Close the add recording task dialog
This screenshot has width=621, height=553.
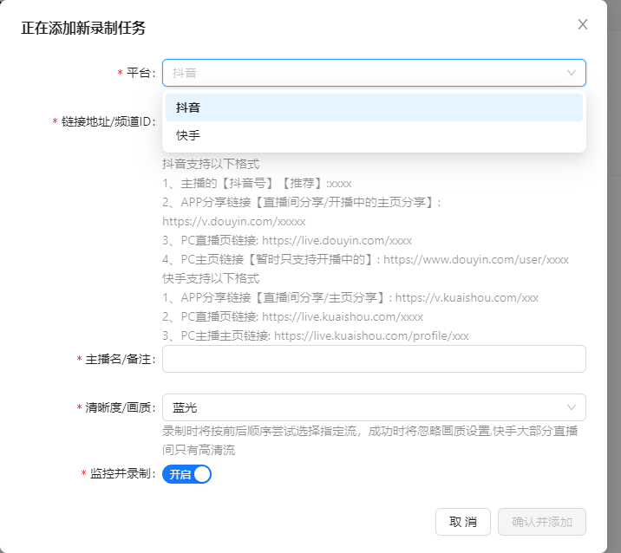pyautogui.click(x=583, y=24)
